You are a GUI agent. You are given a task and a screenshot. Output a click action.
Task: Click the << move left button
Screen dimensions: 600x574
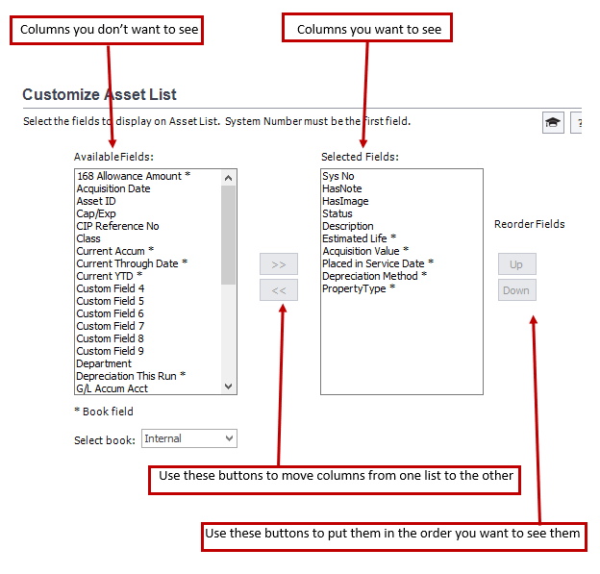pos(279,289)
